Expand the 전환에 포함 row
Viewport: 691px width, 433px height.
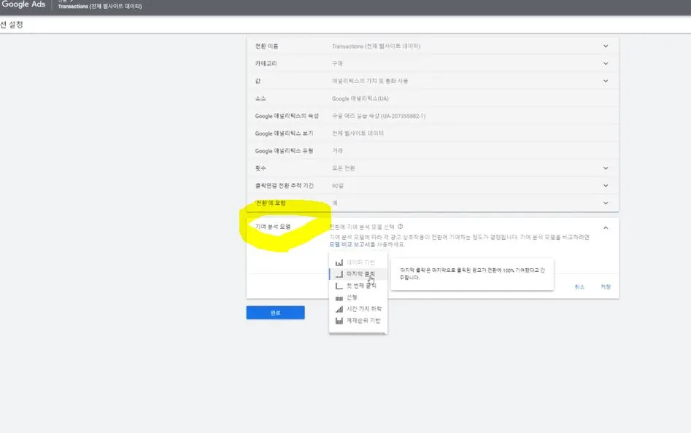coord(607,203)
